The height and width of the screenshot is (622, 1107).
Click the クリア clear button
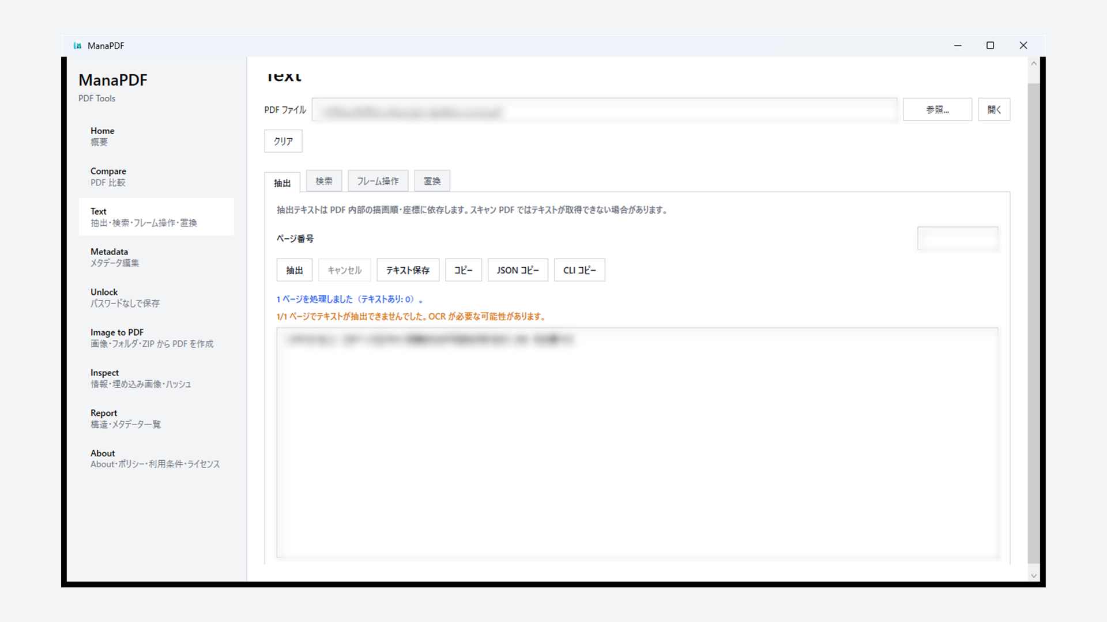pos(283,141)
